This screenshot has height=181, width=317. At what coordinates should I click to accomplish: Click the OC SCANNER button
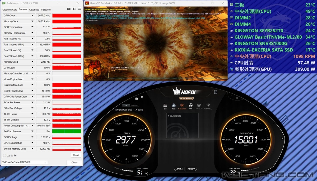186,98
